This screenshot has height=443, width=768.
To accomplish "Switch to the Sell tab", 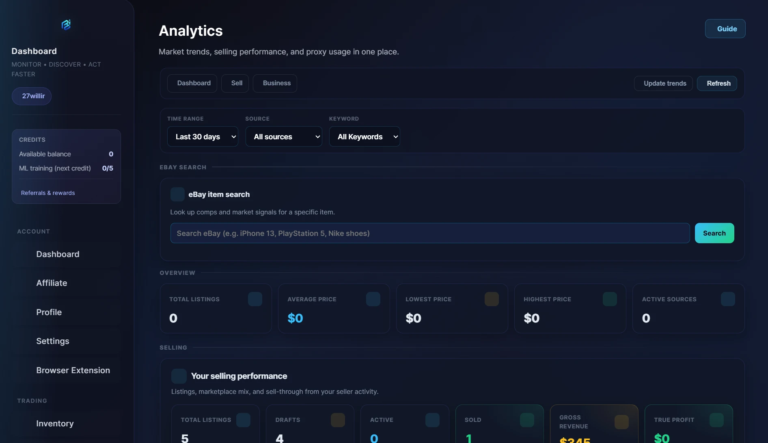I will point(235,83).
